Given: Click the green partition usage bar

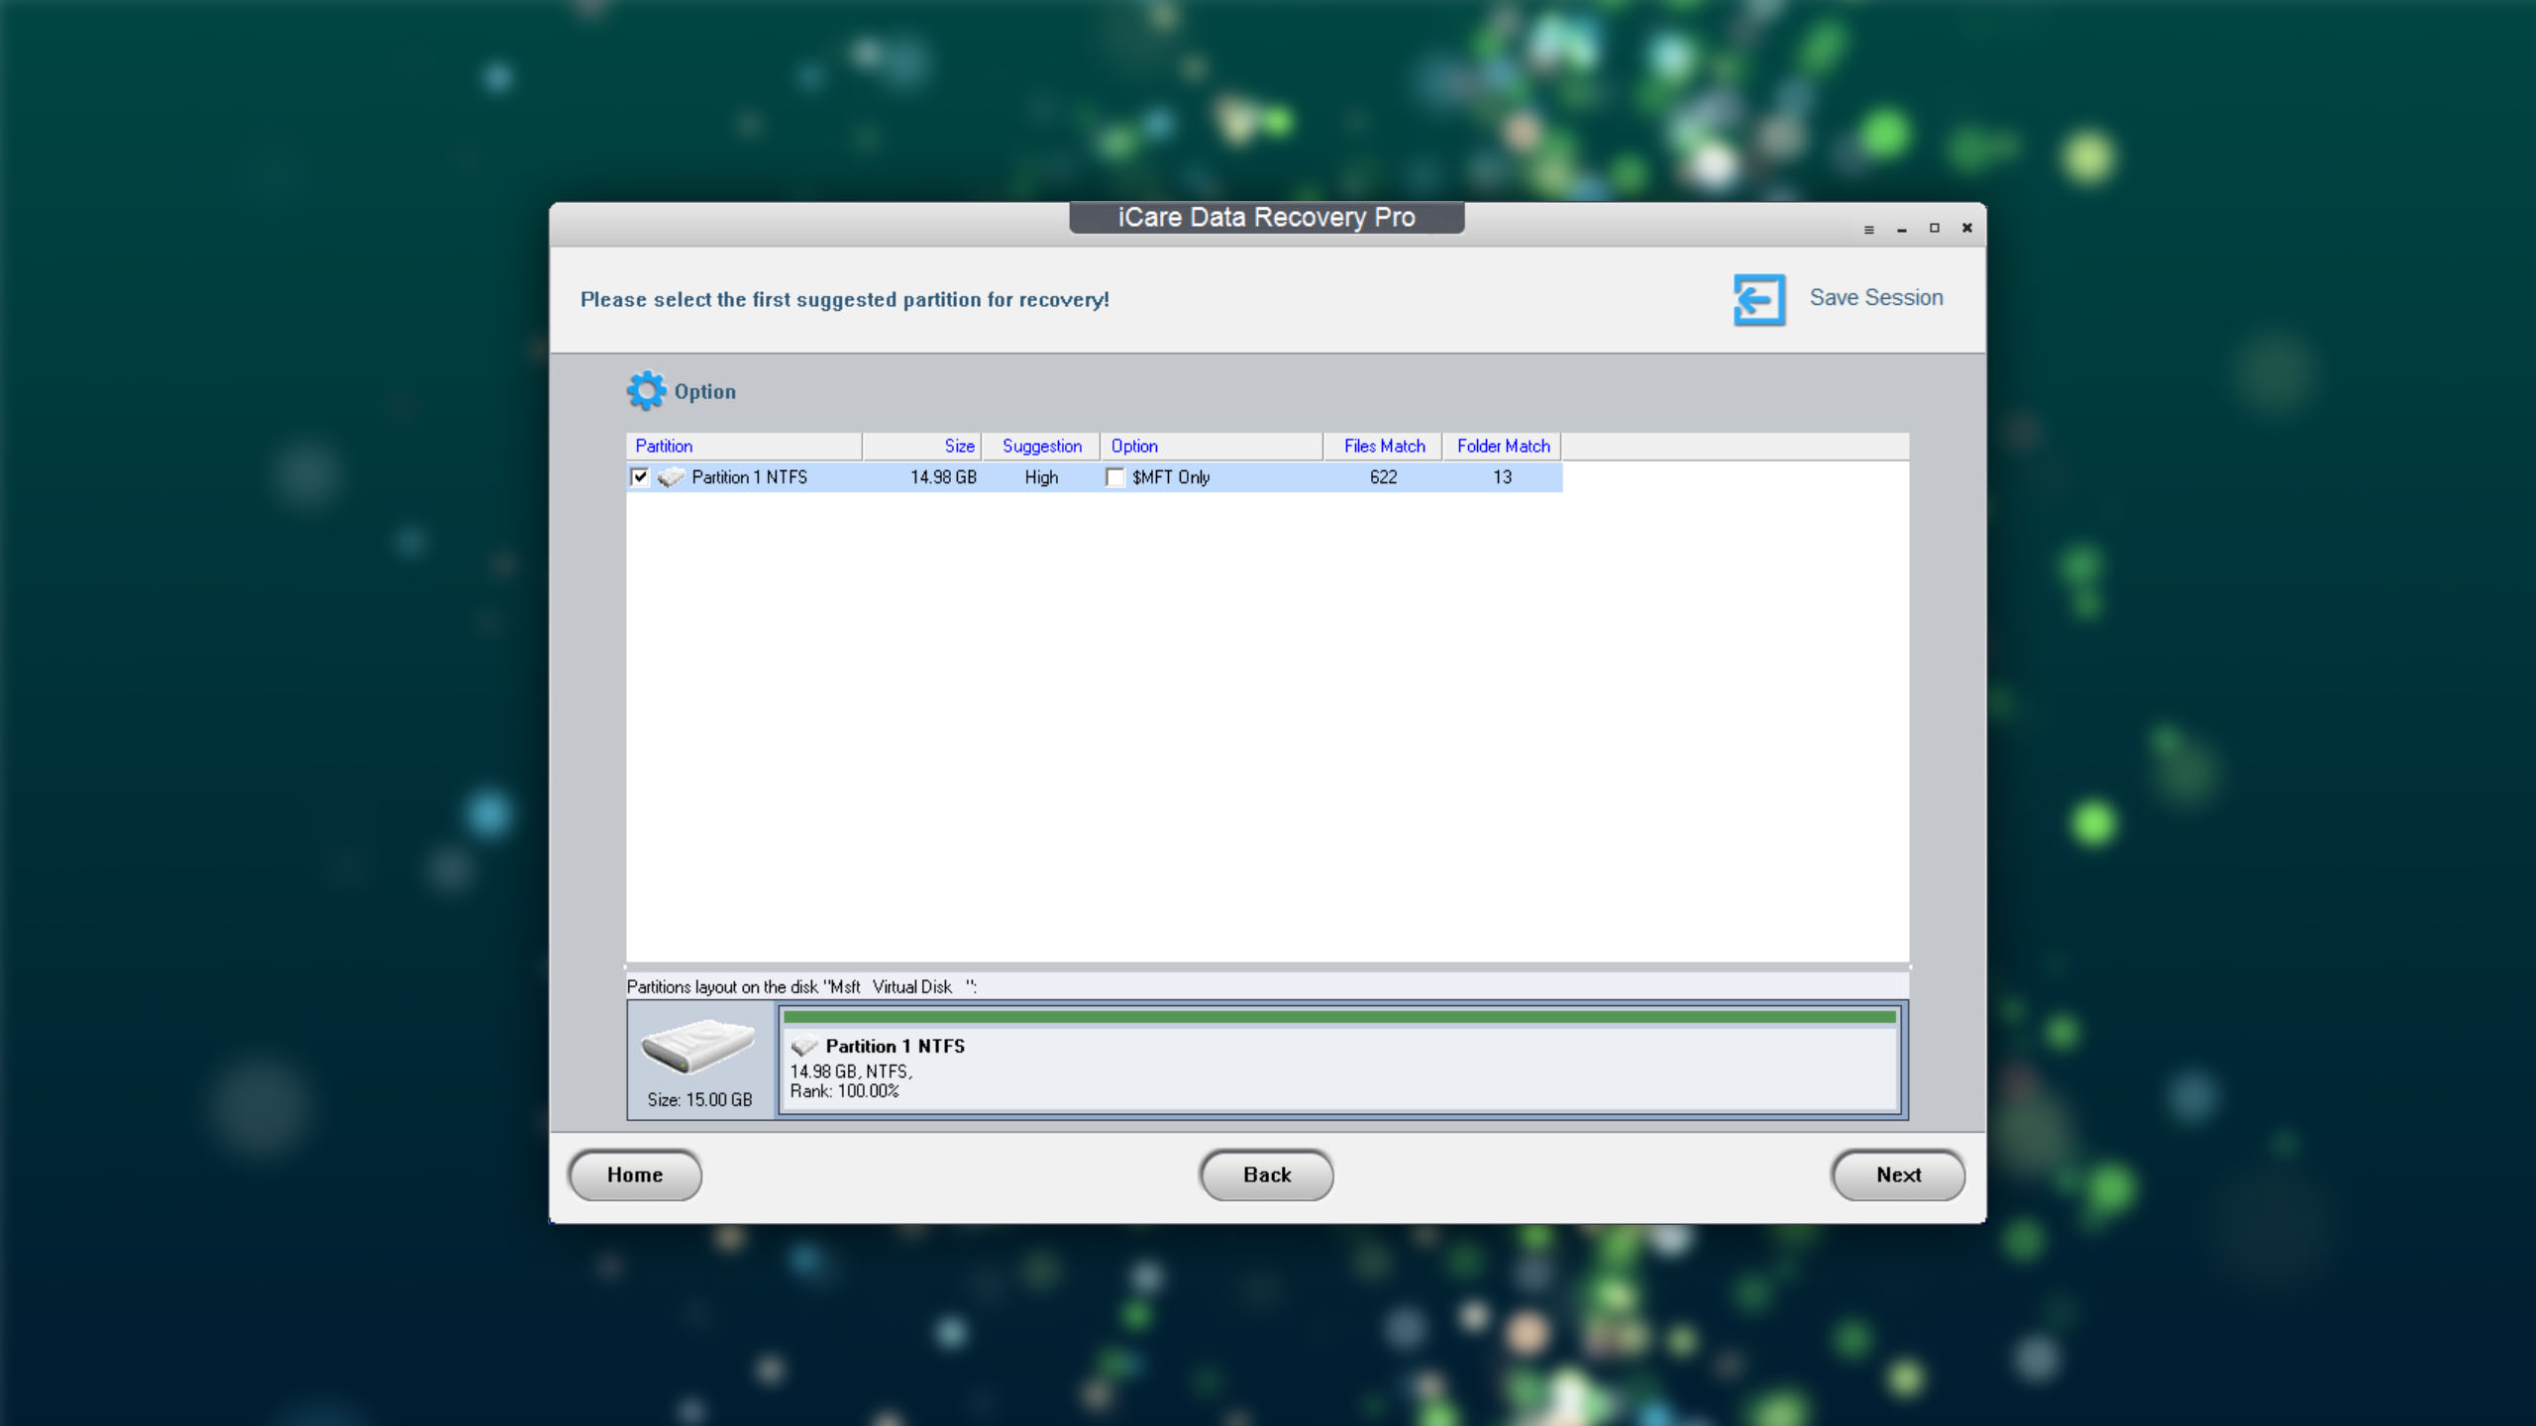Looking at the screenshot, I should 1338,1017.
